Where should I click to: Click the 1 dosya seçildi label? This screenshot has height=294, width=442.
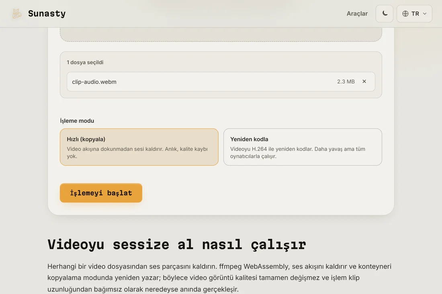tap(85, 63)
